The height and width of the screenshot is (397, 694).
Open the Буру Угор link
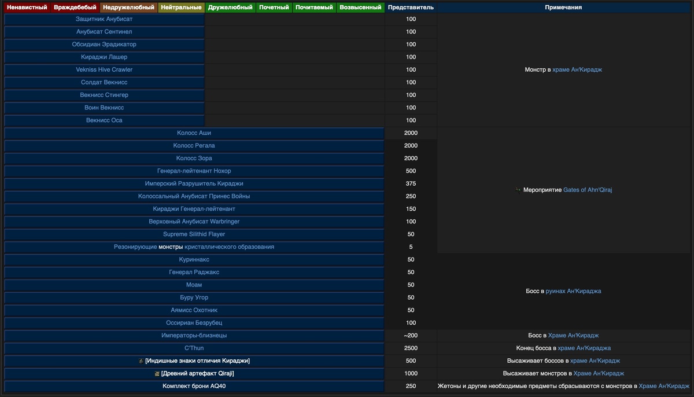(194, 298)
